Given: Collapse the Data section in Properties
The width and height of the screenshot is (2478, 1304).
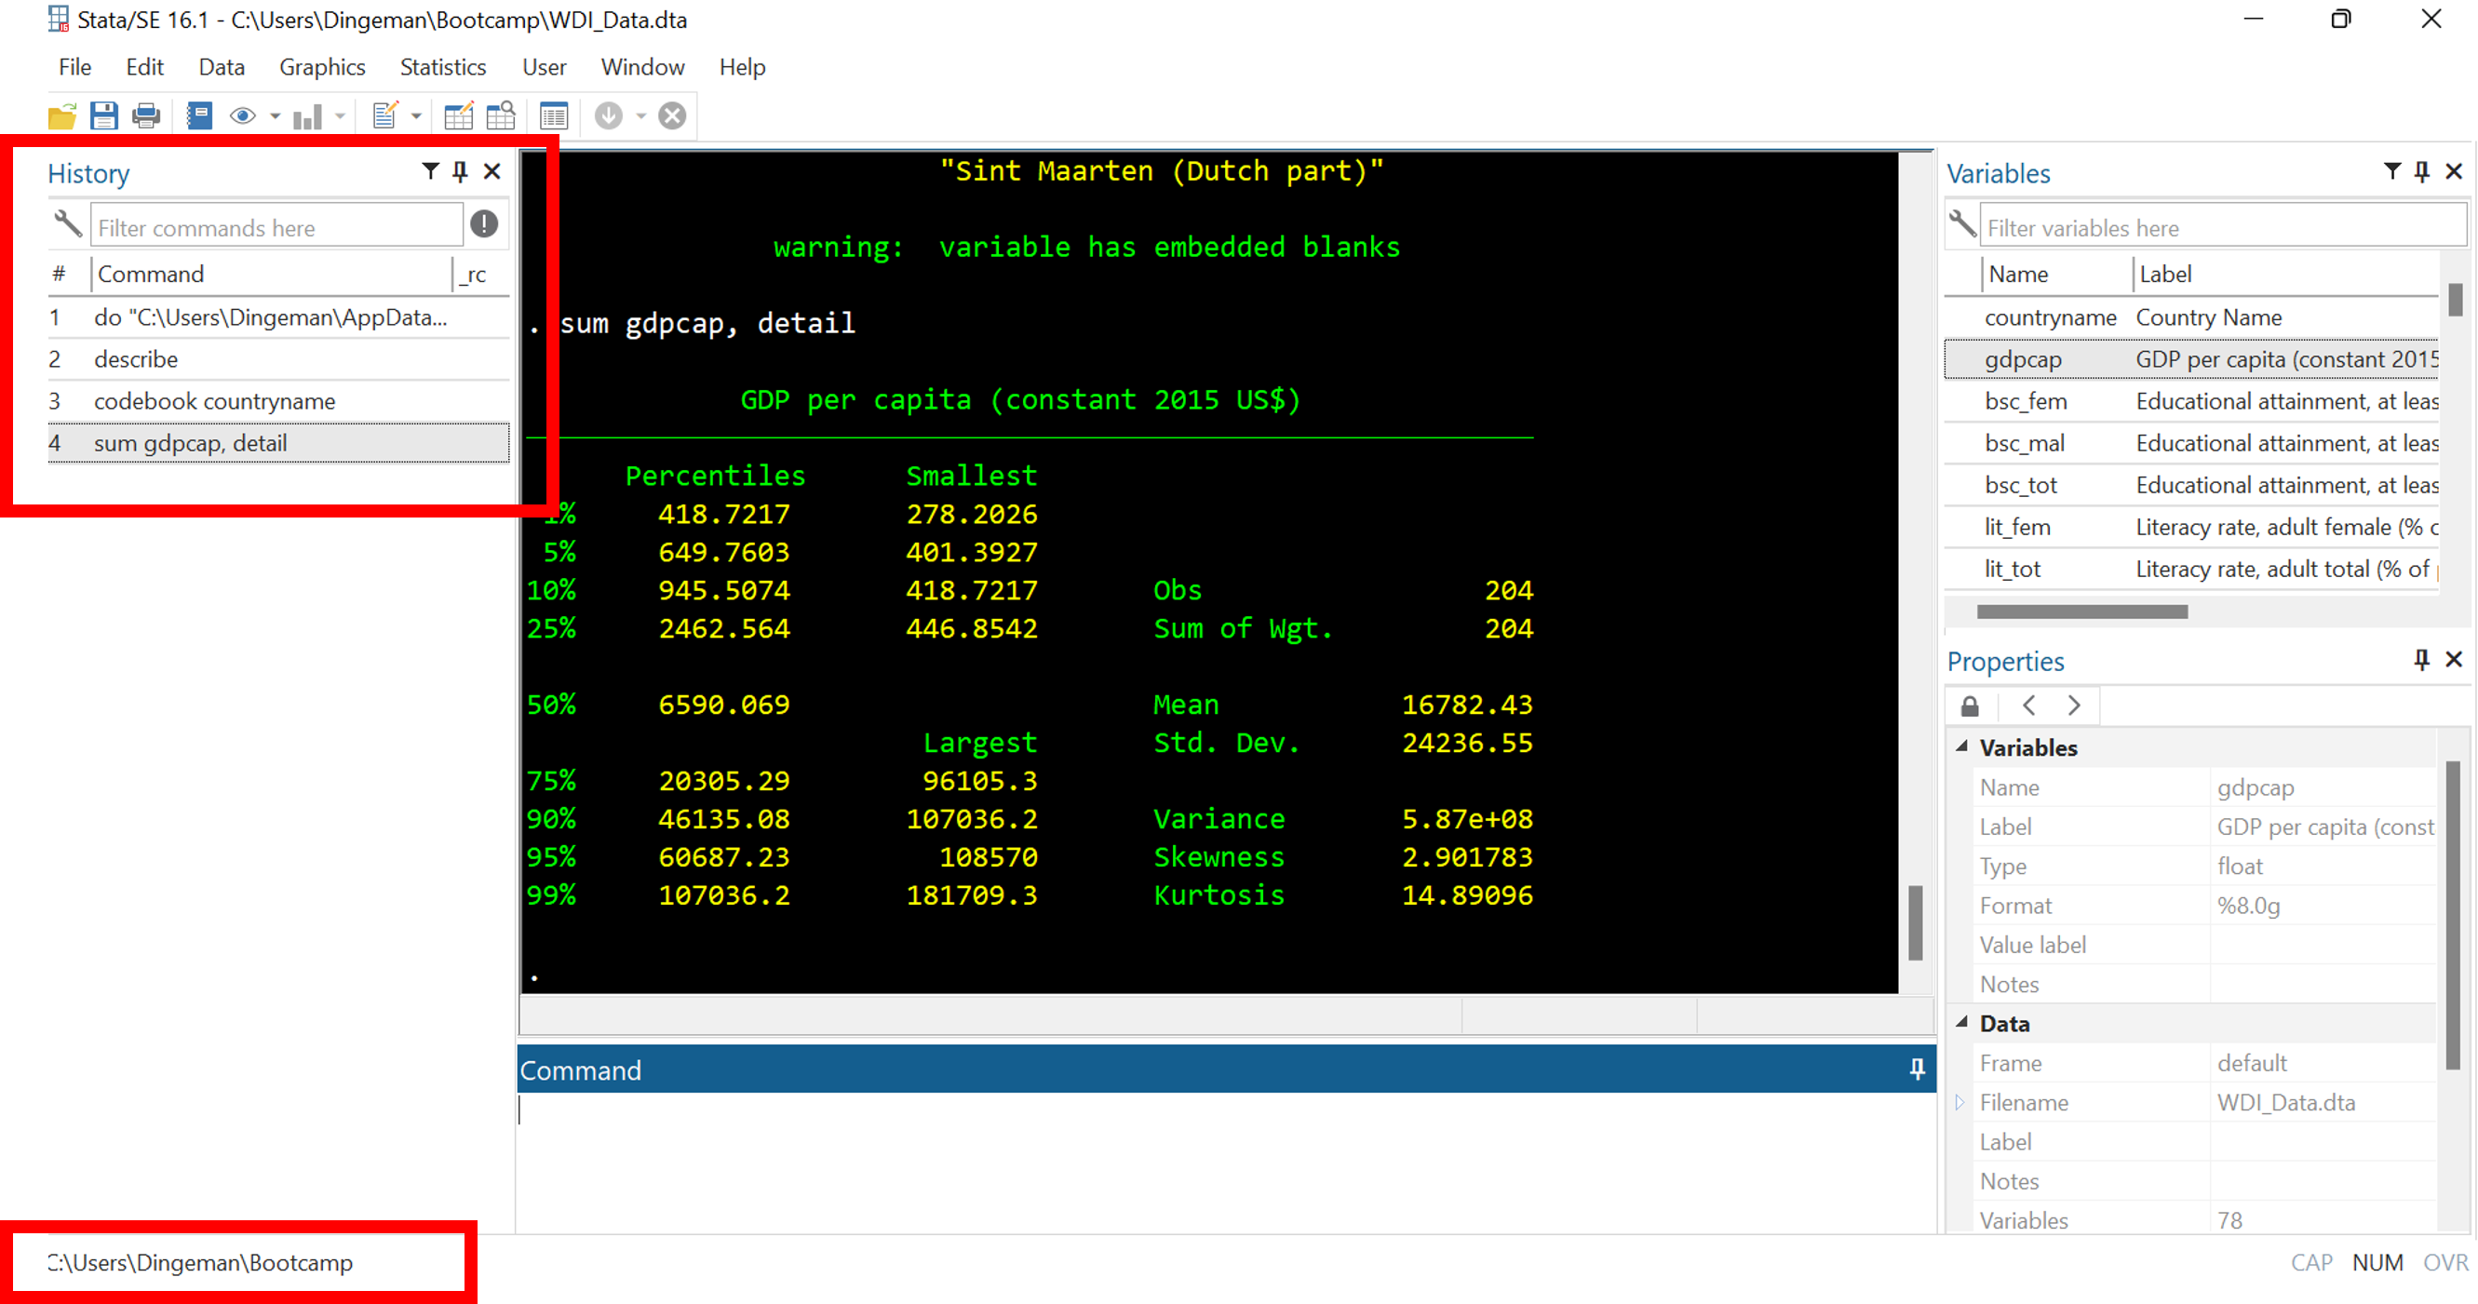Looking at the screenshot, I should pyautogui.click(x=1962, y=1023).
